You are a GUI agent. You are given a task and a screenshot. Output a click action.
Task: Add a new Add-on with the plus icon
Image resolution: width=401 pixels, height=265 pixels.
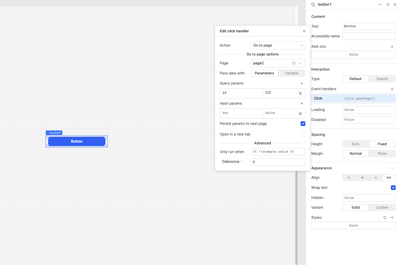pos(392,47)
